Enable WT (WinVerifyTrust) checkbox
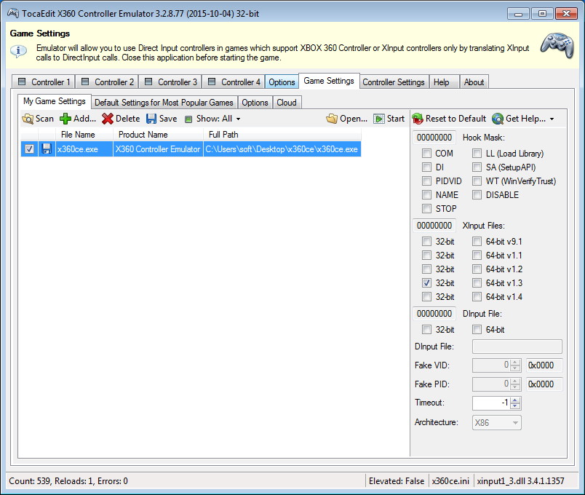This screenshot has height=495, width=585. tap(477, 181)
